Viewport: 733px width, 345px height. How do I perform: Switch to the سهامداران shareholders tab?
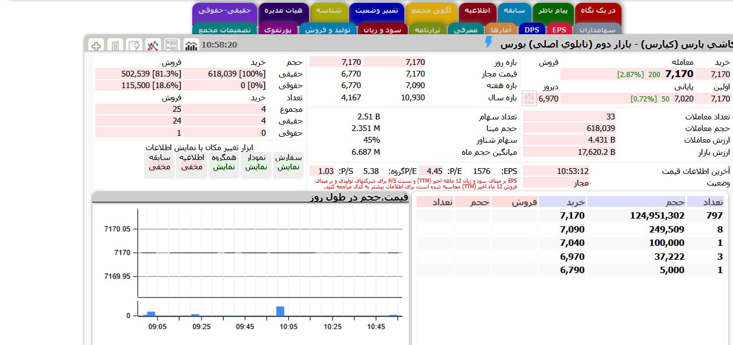coord(598,29)
